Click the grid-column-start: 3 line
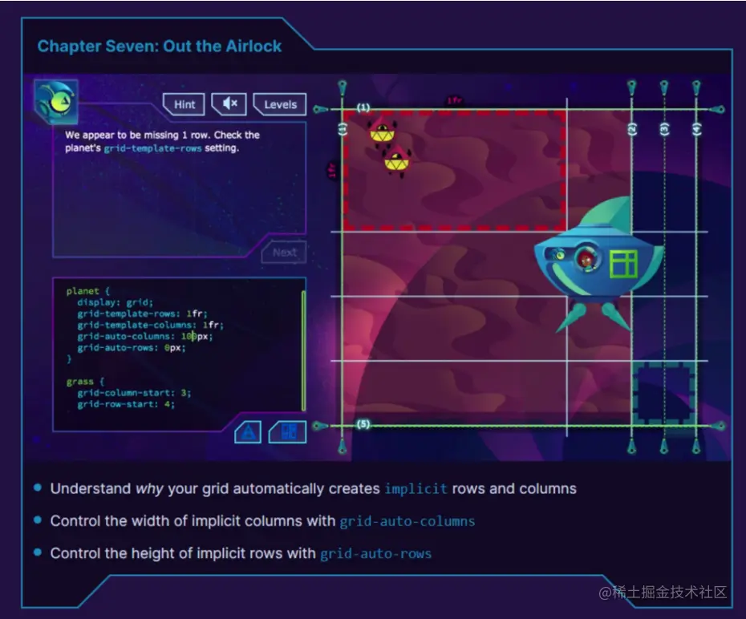 134,393
